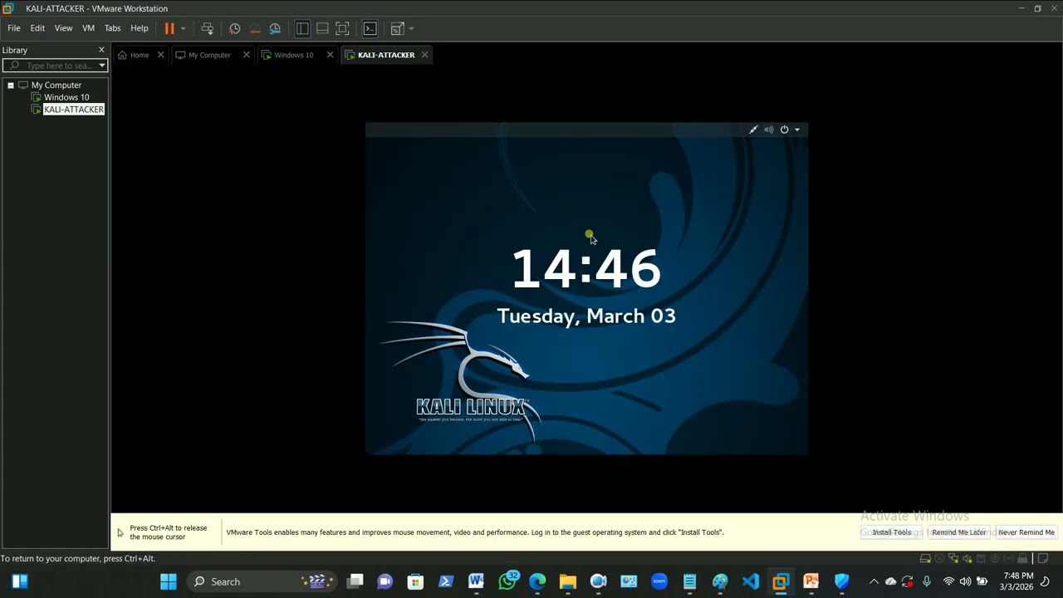
Task: Open the VM menu
Action: [x=88, y=28]
